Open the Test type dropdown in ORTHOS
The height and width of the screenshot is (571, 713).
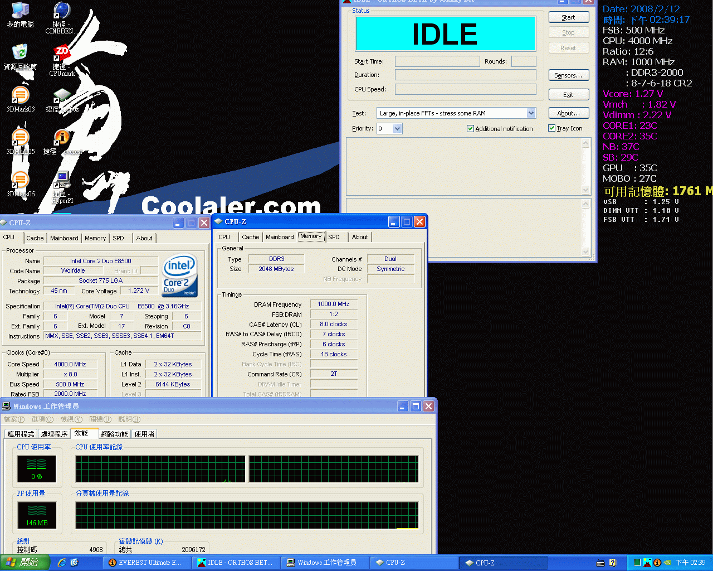(x=531, y=113)
